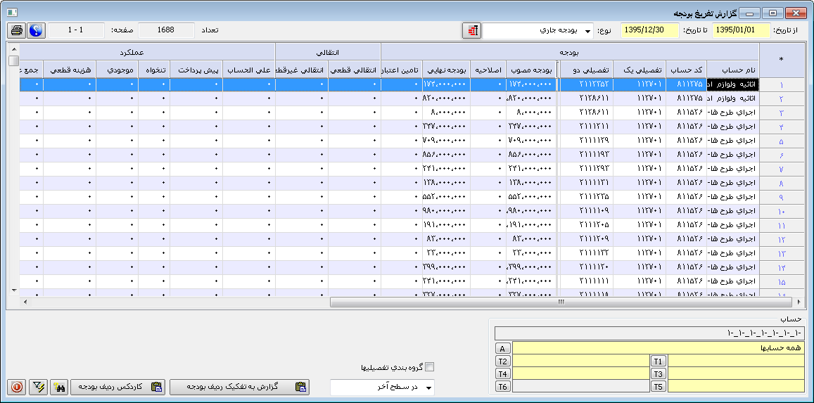Click the نام حساب column header
The width and height of the screenshot is (814, 403).
click(x=732, y=70)
